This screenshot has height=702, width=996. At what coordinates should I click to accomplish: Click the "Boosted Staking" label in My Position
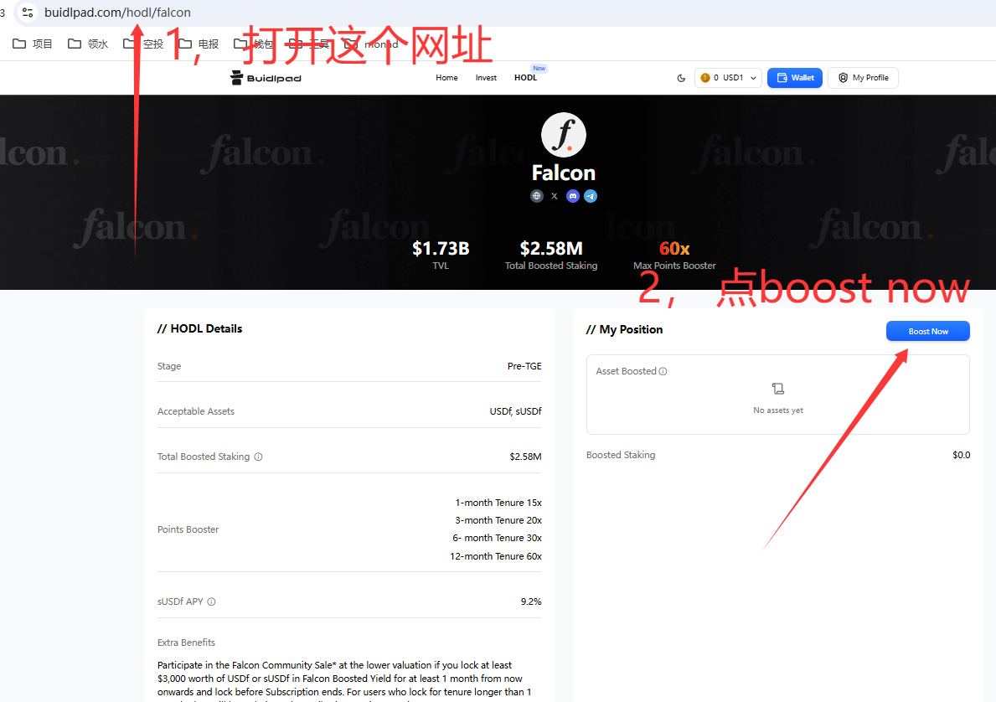click(621, 455)
